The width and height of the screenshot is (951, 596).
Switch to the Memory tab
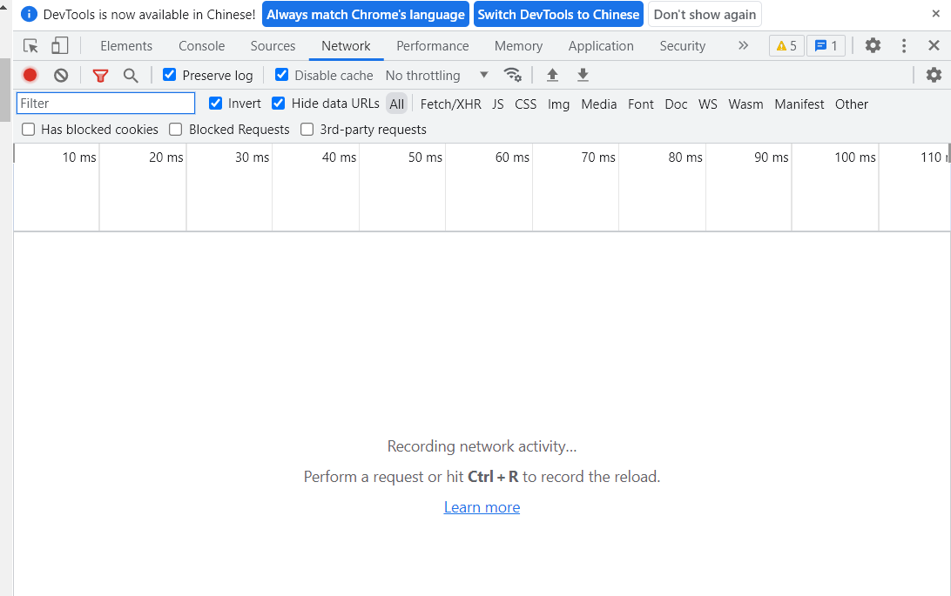pos(518,46)
